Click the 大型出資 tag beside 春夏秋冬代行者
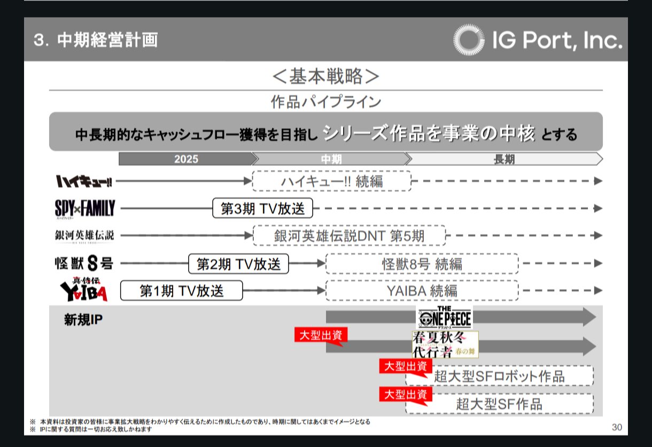This screenshot has height=447, width=652. point(321,335)
